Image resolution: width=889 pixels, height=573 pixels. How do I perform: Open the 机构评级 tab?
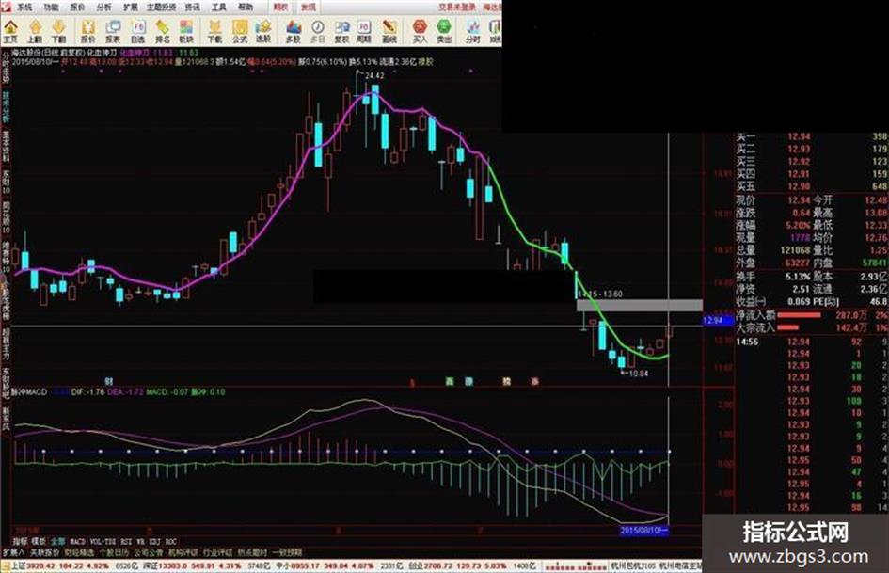tap(183, 552)
